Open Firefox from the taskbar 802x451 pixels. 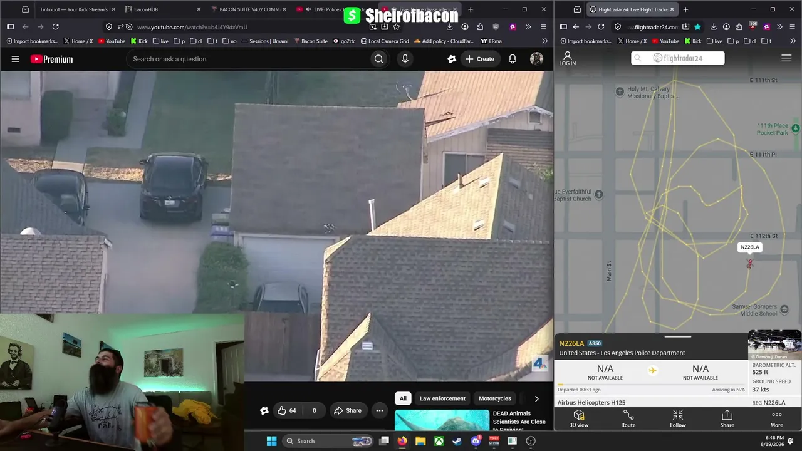402,441
